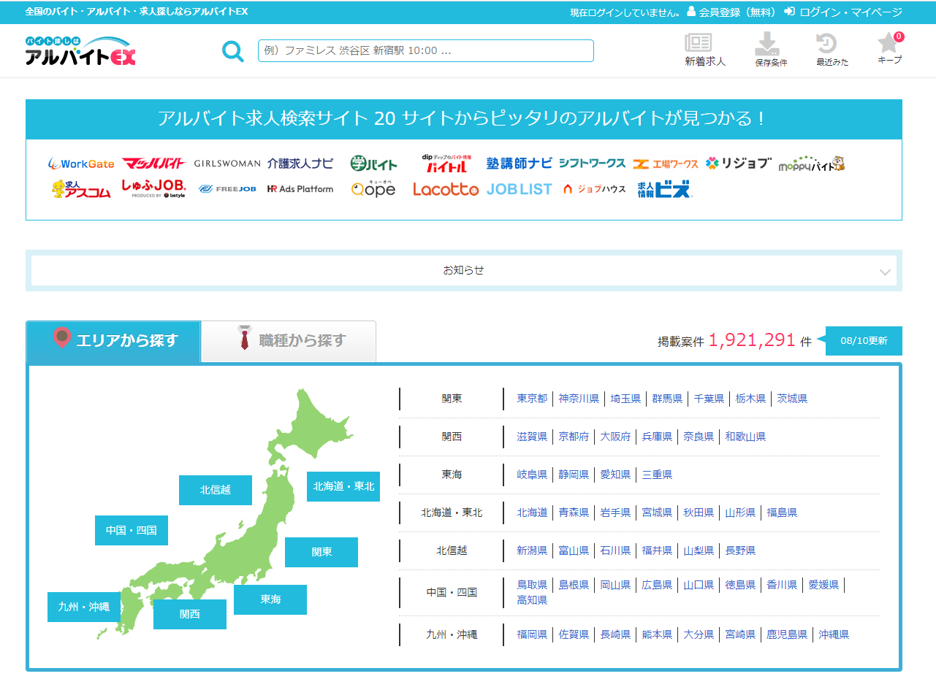The image size is (936, 679).
Task: Open 北海道 prefecture link
Action: pyautogui.click(x=532, y=513)
